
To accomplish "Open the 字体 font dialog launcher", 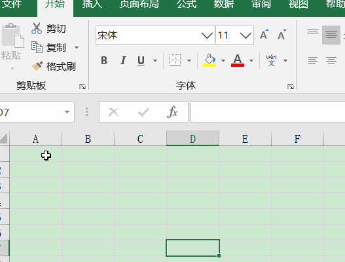I will tap(291, 86).
